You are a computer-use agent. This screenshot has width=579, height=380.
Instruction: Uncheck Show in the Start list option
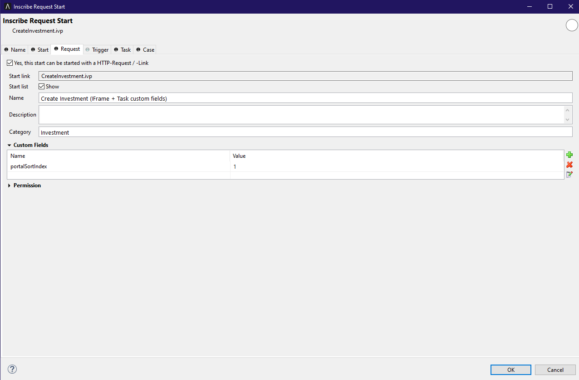[41, 86]
